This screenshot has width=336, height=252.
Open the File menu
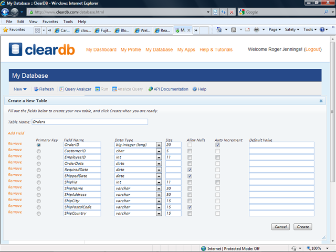[9, 22]
